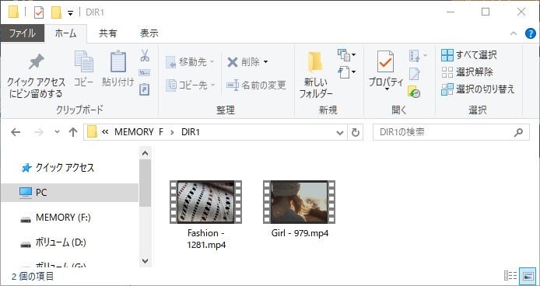This screenshot has height=286, width=540.
Task: Click Select all (すべて選択)
Action: point(469,55)
